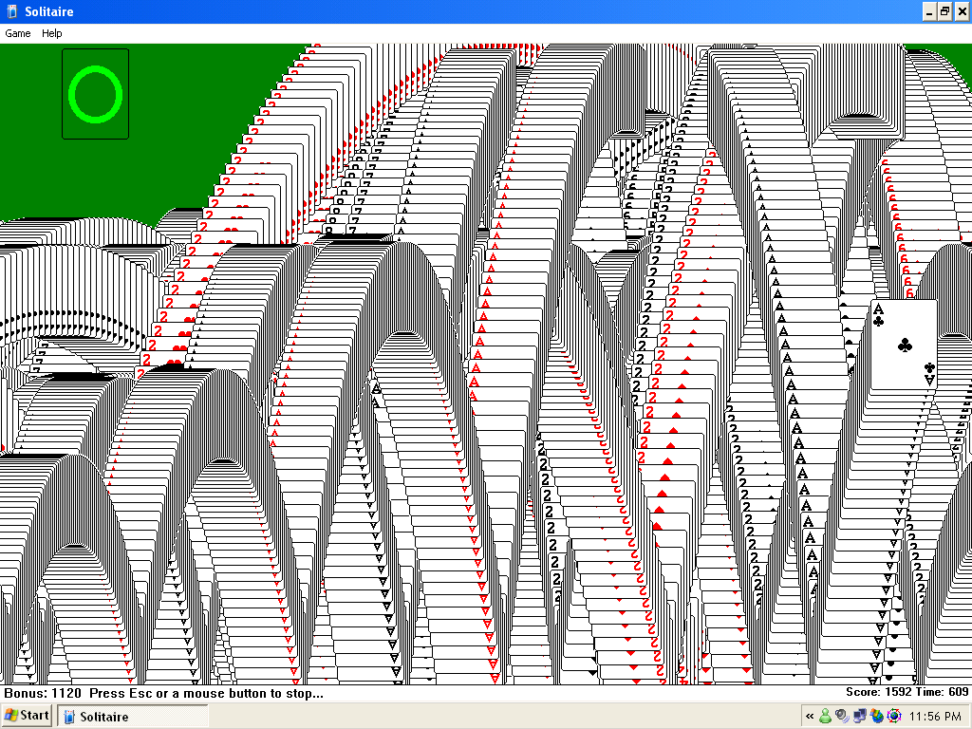Click the ace of clubs card
The height and width of the screenshot is (729, 972).
904,345
